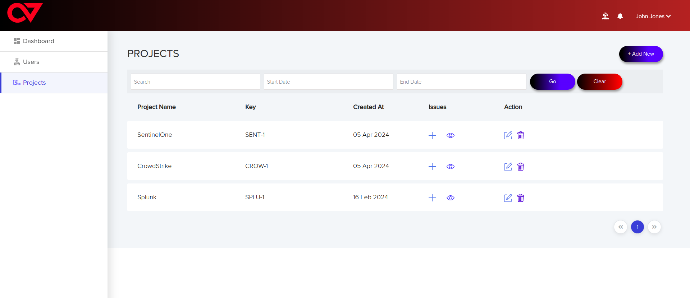
Task: View SentinelOne issues via eye icon
Action: click(451, 135)
